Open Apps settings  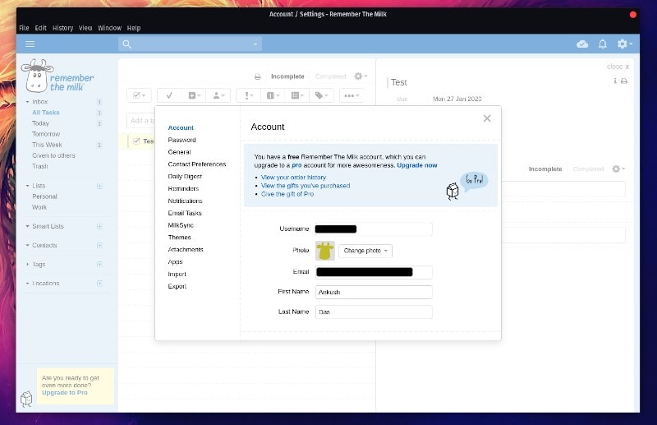175,261
